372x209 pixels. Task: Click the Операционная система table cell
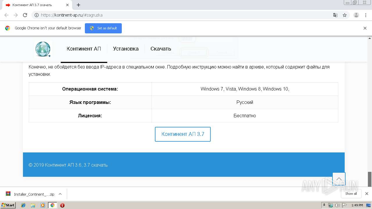coord(90,89)
